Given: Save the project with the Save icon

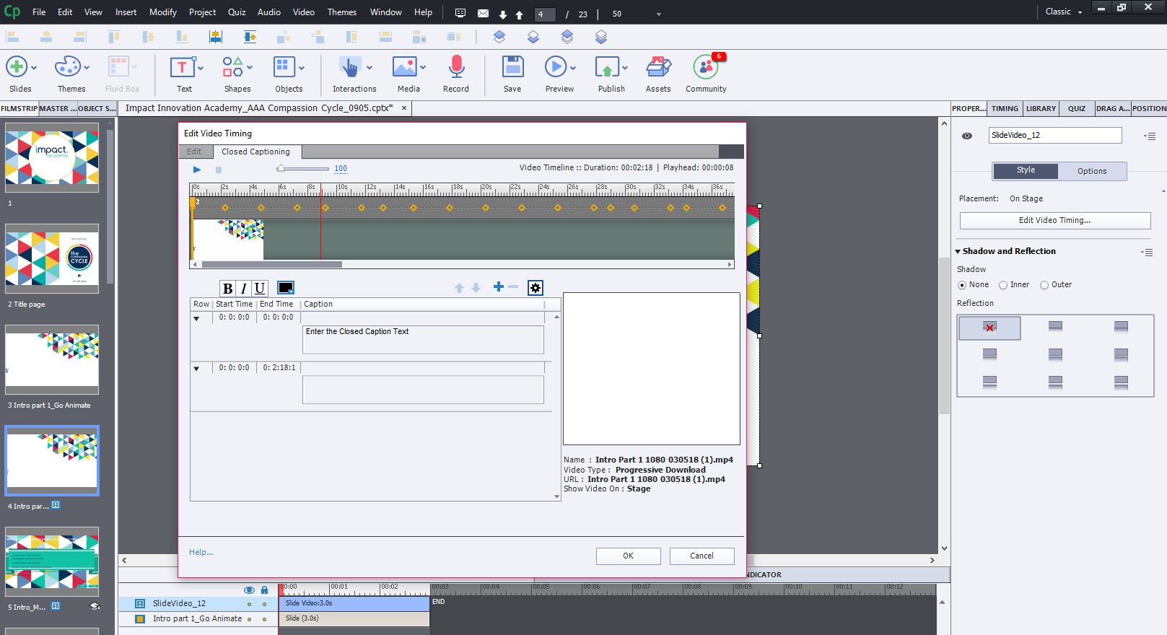Looking at the screenshot, I should (512, 67).
